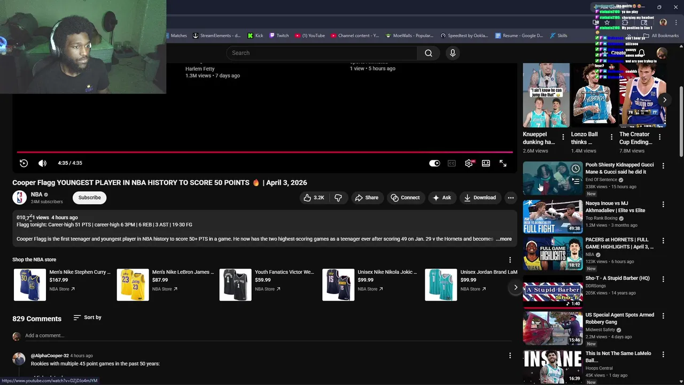Open the LeBron James jersey thumbnail
Screen dimensions: 684x385
(133, 285)
